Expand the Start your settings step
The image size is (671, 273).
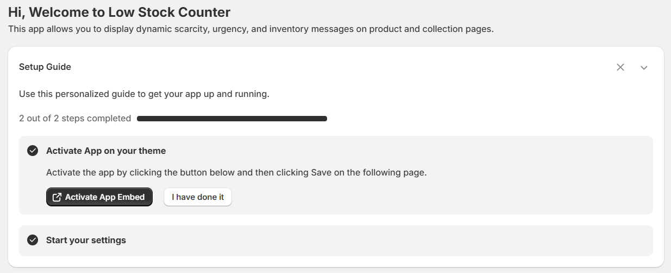click(336, 240)
